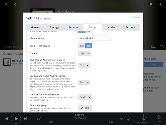The height and width of the screenshot is (125, 166).
Task: Favorite the track with heart icon
Action: click(121, 118)
